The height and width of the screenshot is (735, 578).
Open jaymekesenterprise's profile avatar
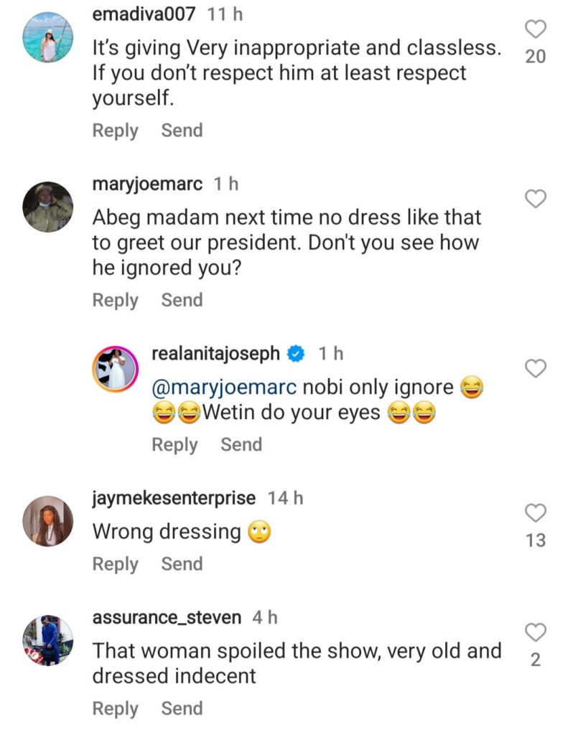pyautogui.click(x=48, y=520)
